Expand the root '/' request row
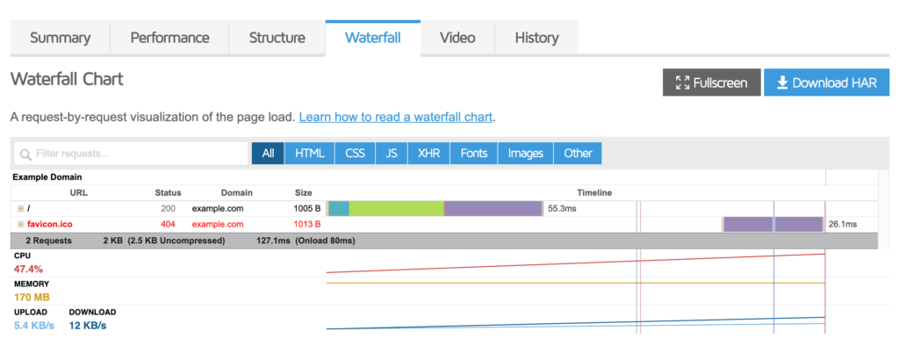This screenshot has height=360, width=899. (x=20, y=209)
